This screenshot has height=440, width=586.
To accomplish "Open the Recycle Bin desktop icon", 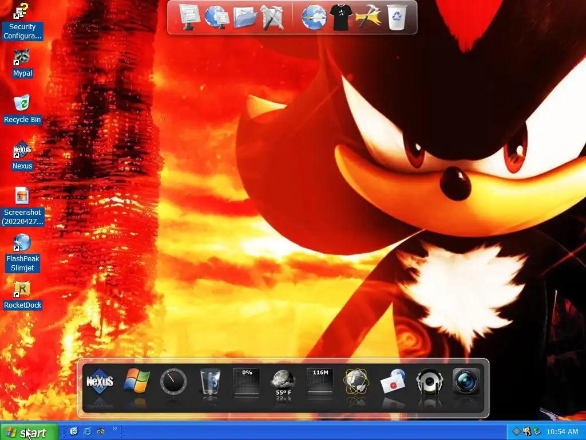I will click(x=22, y=109).
